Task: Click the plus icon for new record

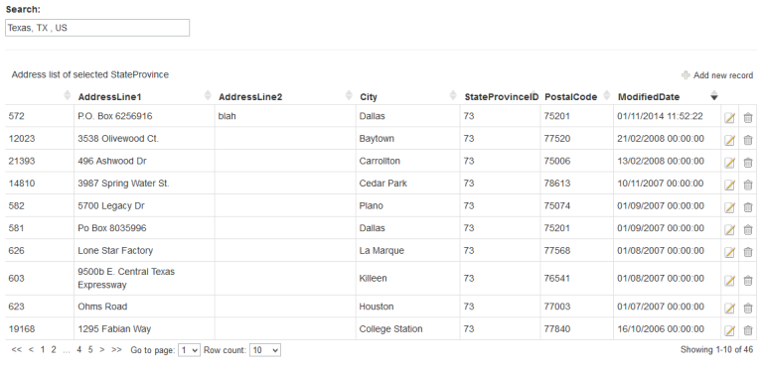Action: (686, 75)
